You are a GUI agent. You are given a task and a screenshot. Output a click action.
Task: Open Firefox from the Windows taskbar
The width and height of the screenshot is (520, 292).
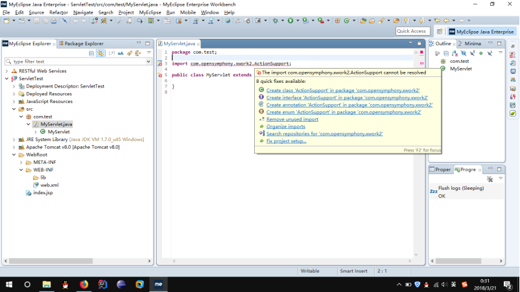point(84,284)
